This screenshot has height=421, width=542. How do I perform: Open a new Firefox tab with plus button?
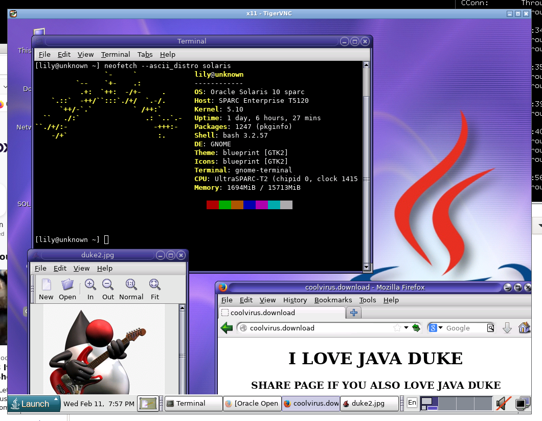click(354, 313)
